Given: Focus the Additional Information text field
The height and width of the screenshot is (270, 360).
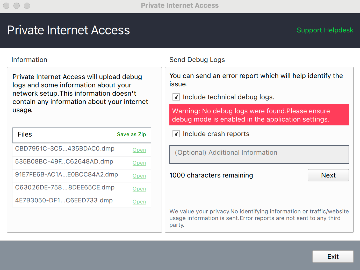Looking at the screenshot, I should [x=259, y=154].
